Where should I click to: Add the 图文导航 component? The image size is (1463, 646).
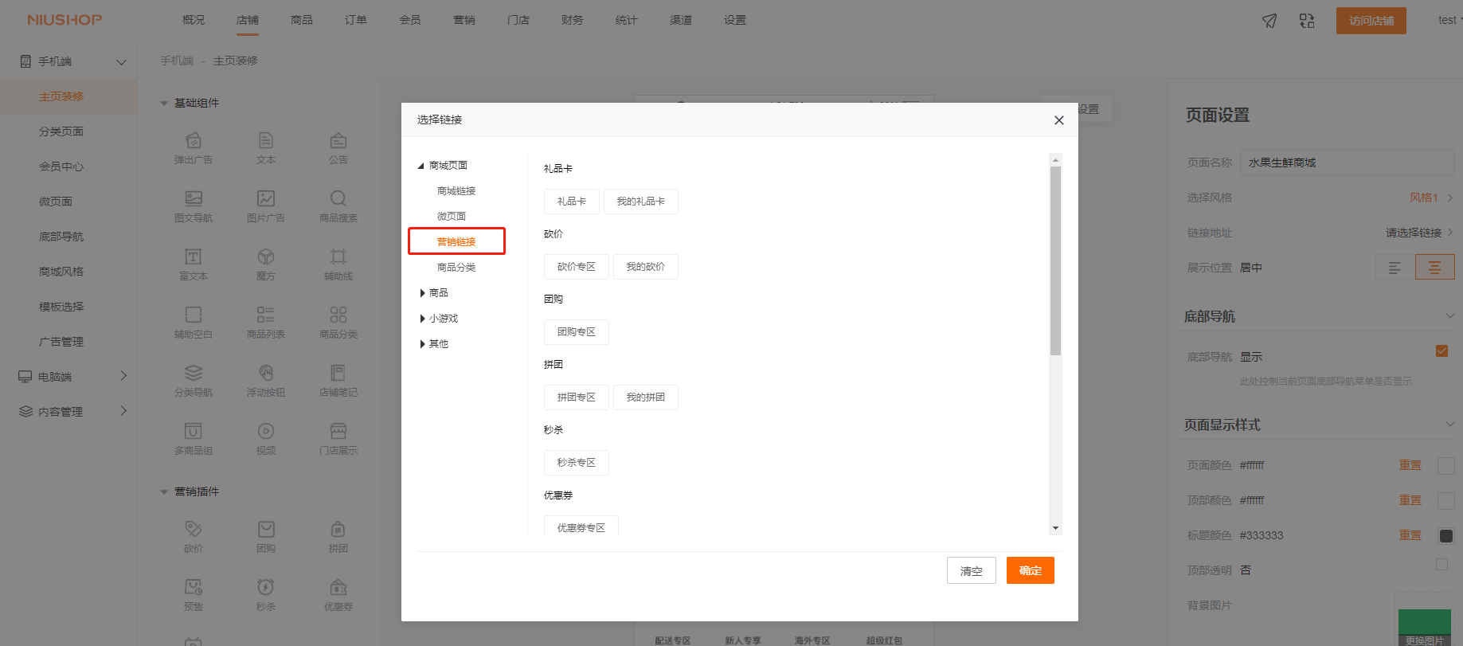[x=194, y=206]
